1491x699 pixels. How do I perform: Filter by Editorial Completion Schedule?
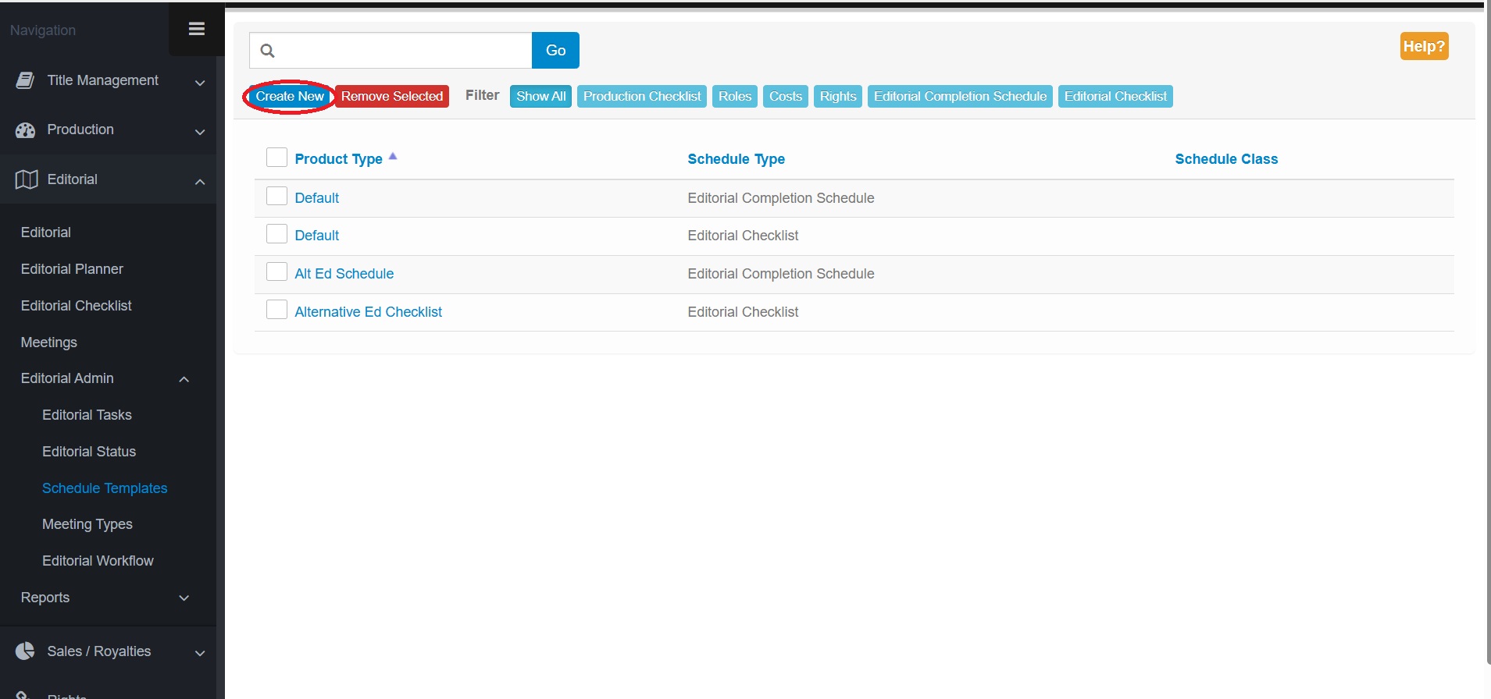(959, 97)
